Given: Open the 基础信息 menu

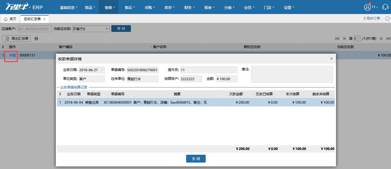Looking at the screenshot, I should coord(68,7).
